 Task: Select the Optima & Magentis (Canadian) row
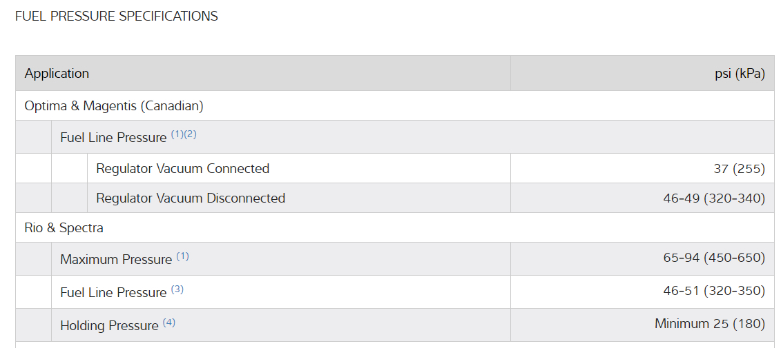coord(114,106)
